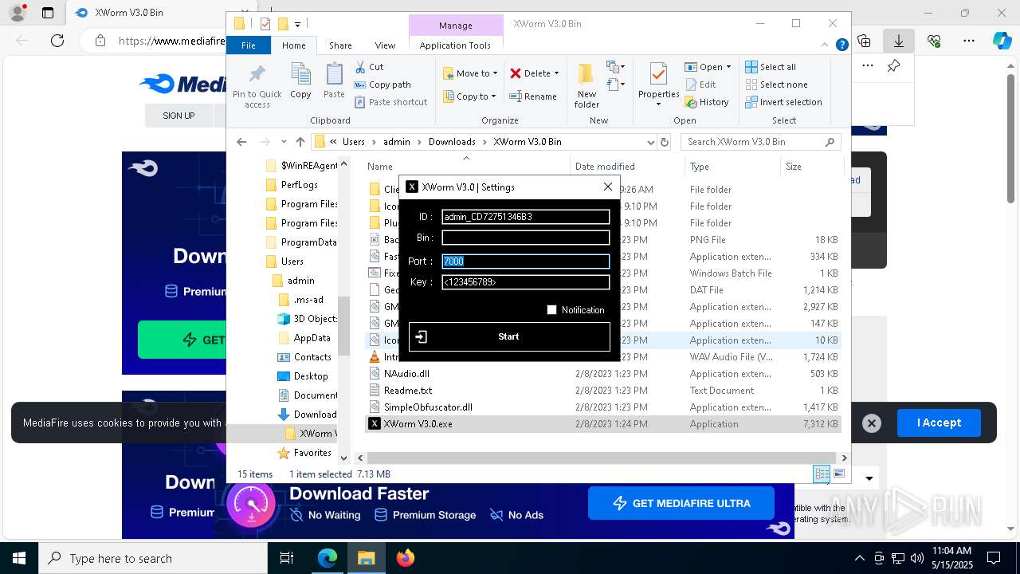
Task: Refresh the Explorer address bar
Action: pos(665,142)
